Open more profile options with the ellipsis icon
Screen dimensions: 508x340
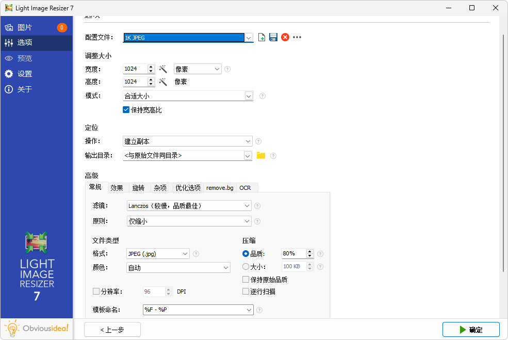pyautogui.click(x=298, y=37)
